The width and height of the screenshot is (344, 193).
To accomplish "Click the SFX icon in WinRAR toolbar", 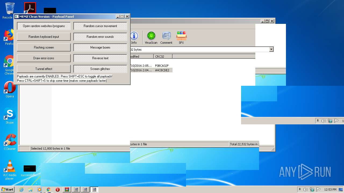I will 181,38.
